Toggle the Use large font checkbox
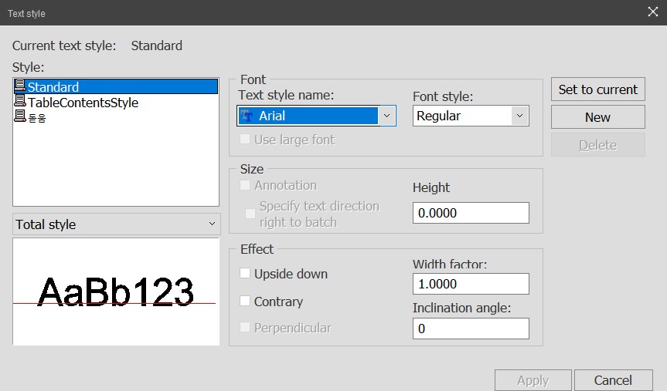The image size is (667, 391). pyautogui.click(x=244, y=139)
